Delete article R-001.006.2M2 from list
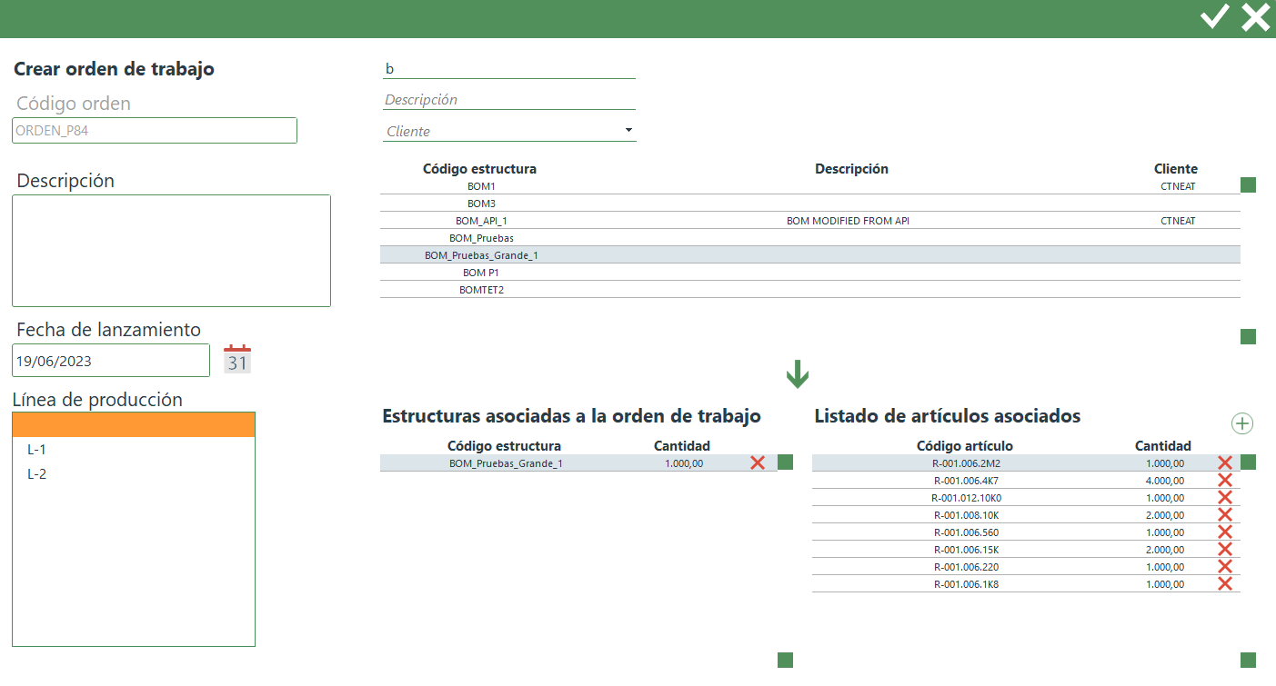The height and width of the screenshot is (686, 1276). pos(1225,463)
